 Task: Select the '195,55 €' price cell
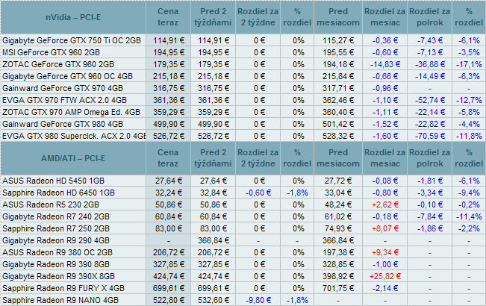(x=338, y=52)
